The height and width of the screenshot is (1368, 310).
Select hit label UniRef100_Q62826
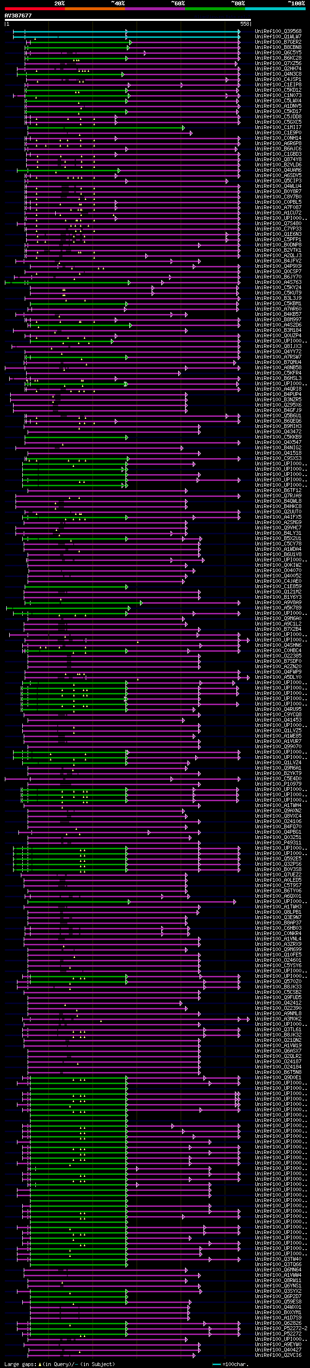pos(278,1323)
